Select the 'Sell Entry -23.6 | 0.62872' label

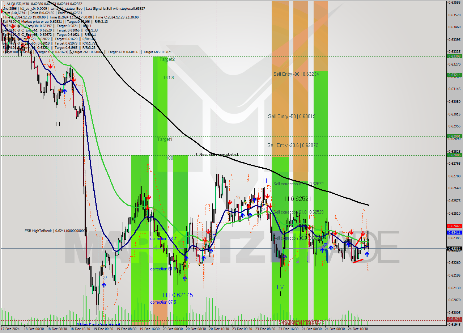pyautogui.click(x=293, y=145)
